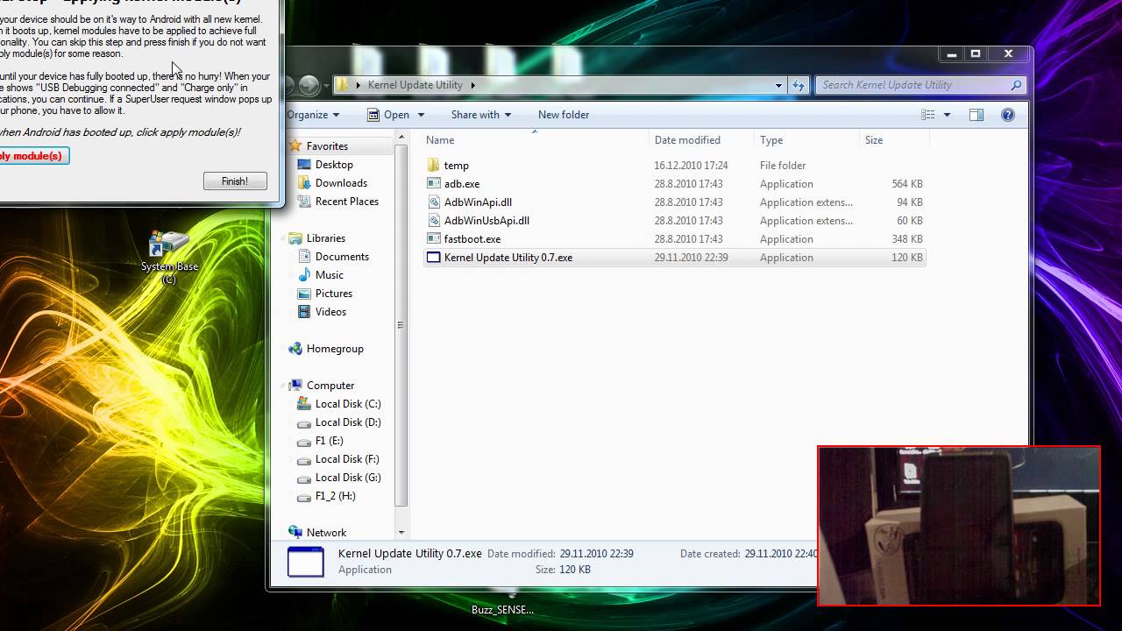Toggle the preview pane icon
This screenshot has height=631, width=1122.
click(x=976, y=115)
